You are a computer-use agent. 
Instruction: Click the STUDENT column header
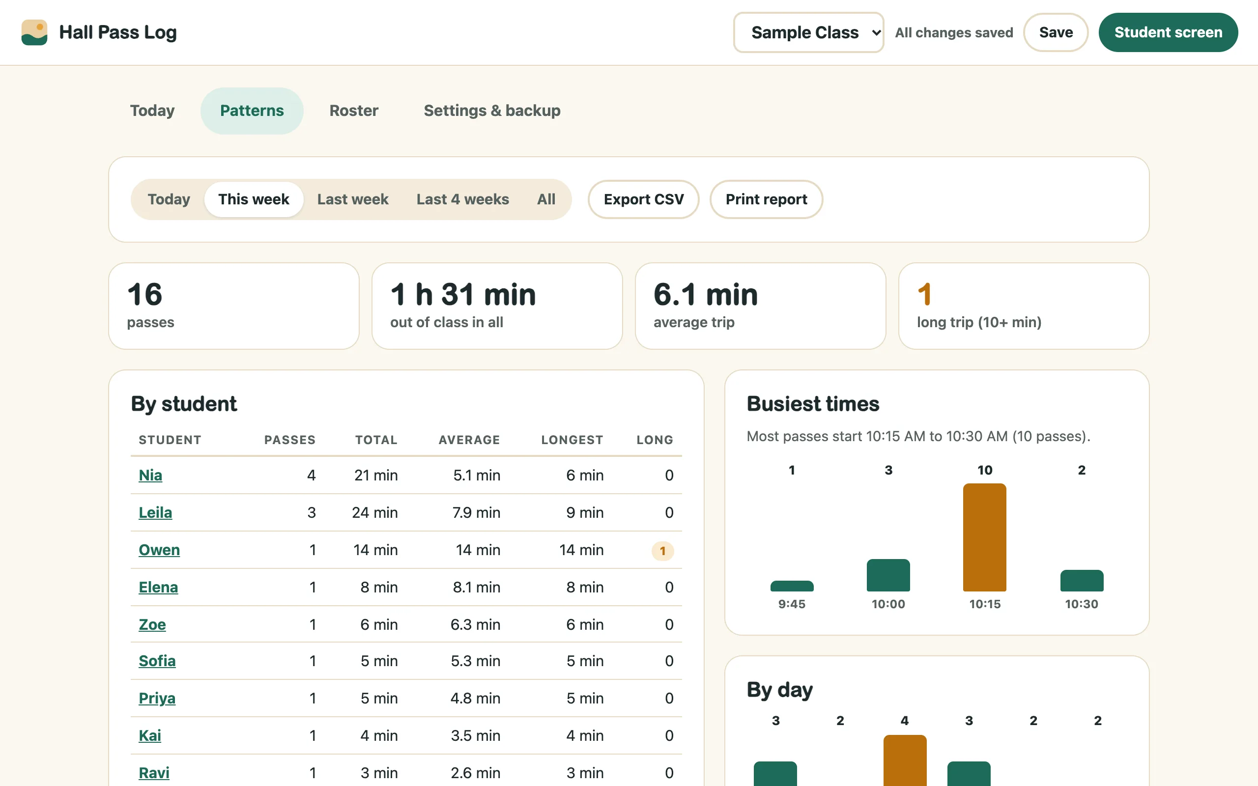[170, 440]
